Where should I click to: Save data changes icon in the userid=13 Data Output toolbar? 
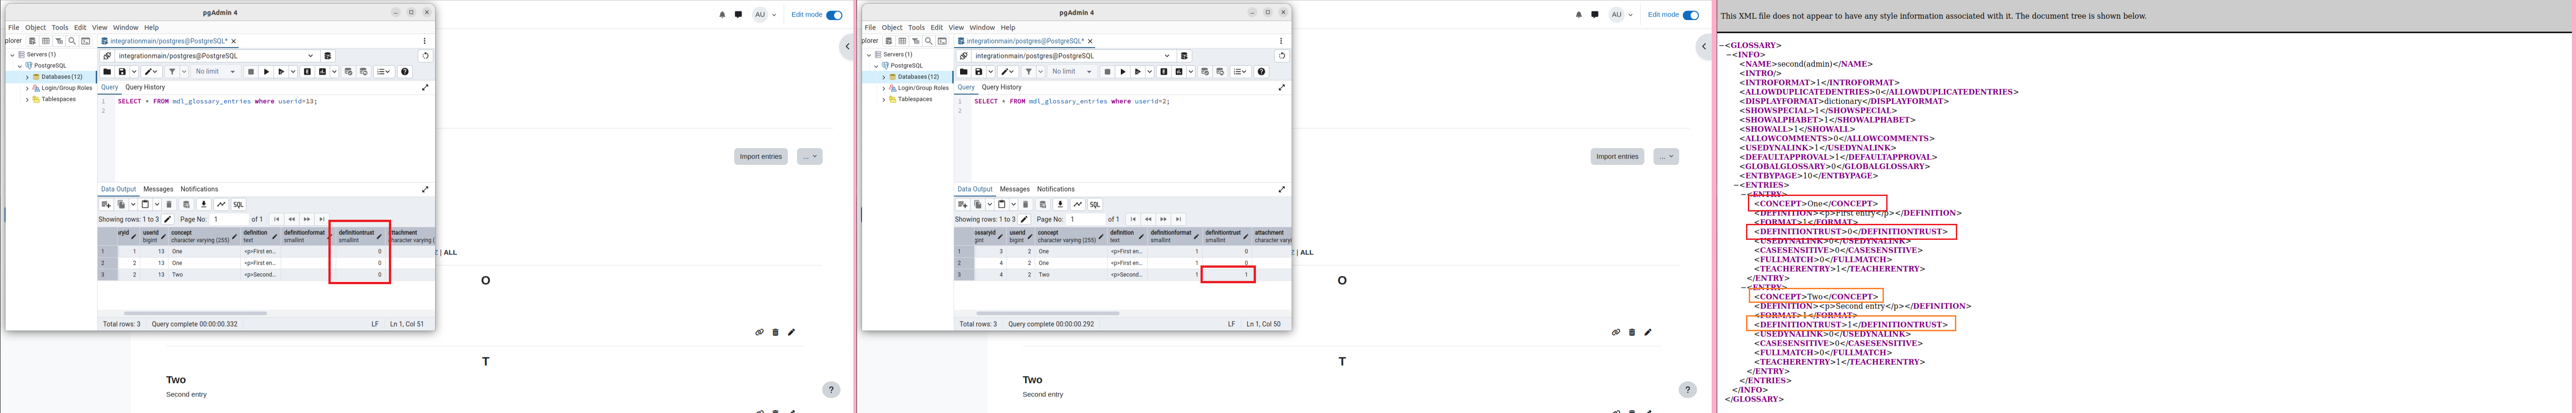(x=186, y=205)
